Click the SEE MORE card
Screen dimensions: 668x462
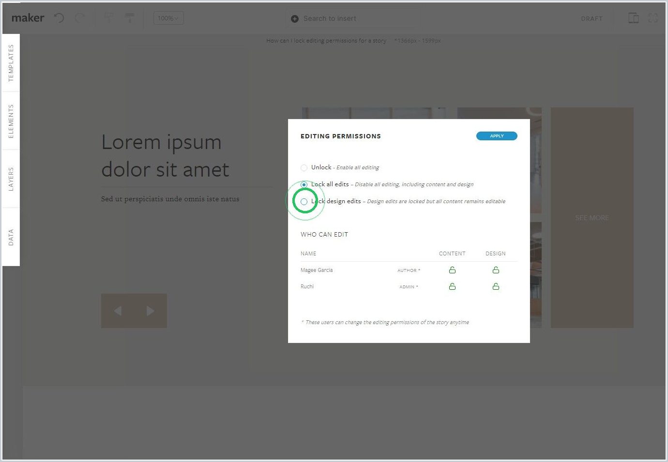pyautogui.click(x=592, y=218)
